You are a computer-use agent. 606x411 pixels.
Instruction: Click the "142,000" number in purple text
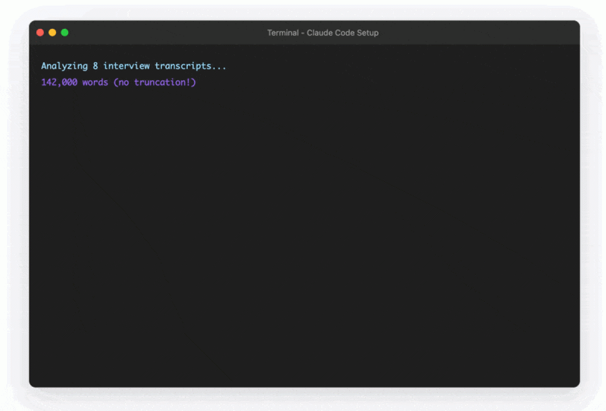click(x=59, y=82)
